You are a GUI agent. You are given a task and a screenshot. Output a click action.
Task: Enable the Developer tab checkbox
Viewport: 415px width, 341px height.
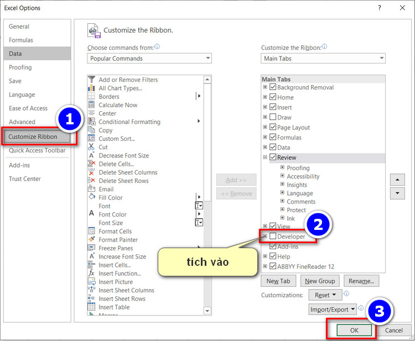[x=273, y=237]
